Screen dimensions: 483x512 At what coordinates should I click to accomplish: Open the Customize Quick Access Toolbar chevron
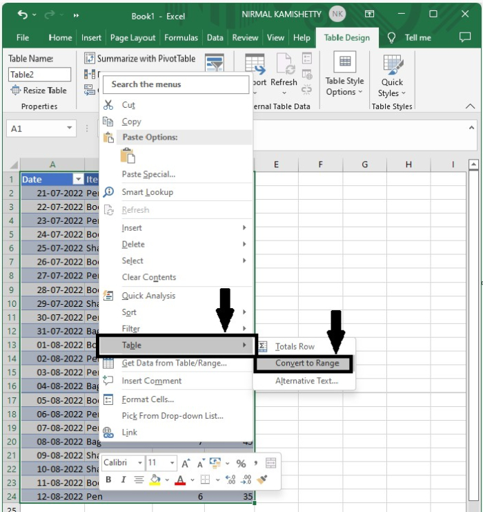76,15
